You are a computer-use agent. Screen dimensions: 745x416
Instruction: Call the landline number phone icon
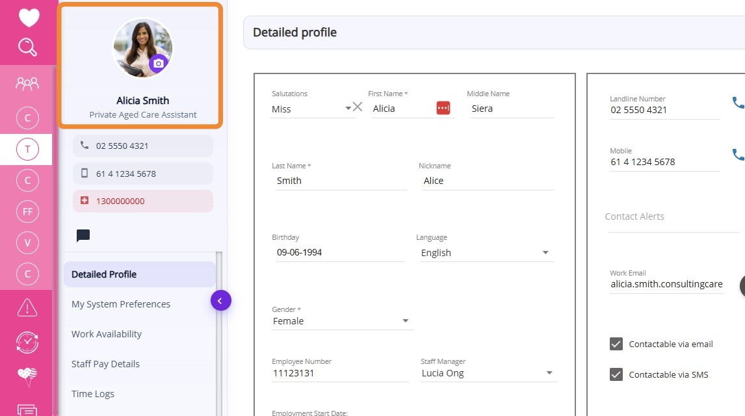(x=738, y=103)
